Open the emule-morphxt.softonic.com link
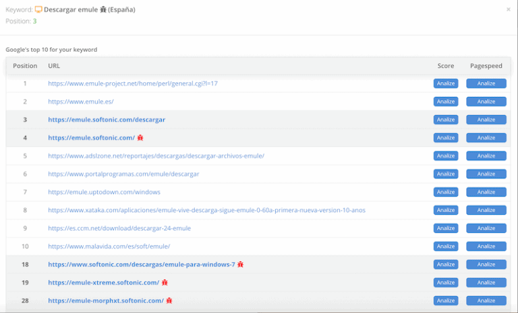 pos(106,301)
